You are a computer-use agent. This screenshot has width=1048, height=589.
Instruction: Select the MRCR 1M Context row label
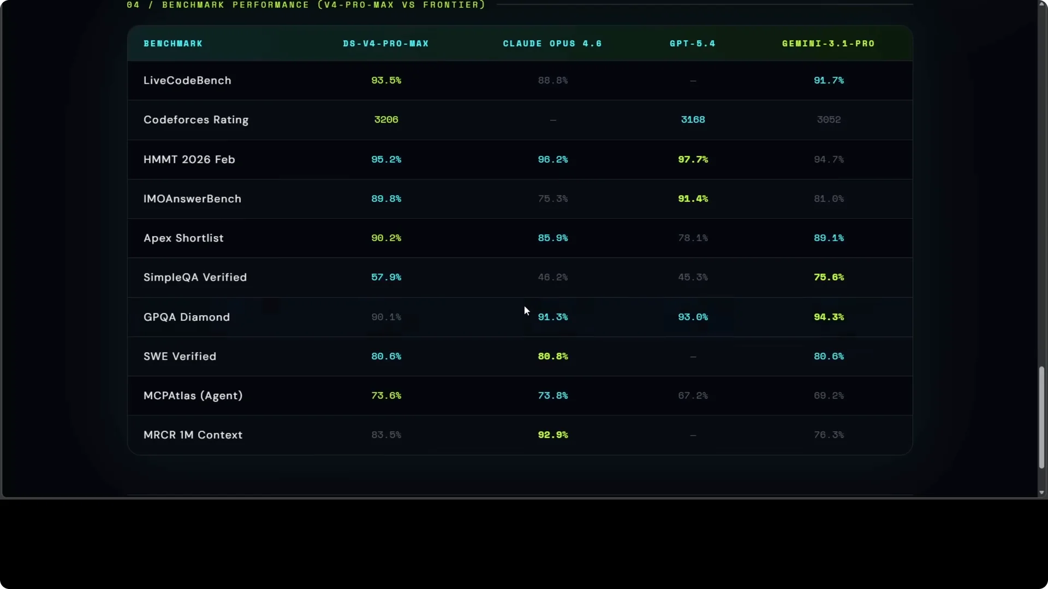click(x=193, y=435)
